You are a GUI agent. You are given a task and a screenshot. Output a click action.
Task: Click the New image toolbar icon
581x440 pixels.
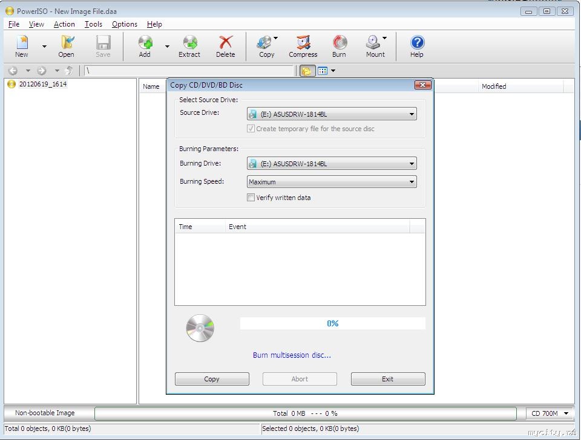pos(22,47)
